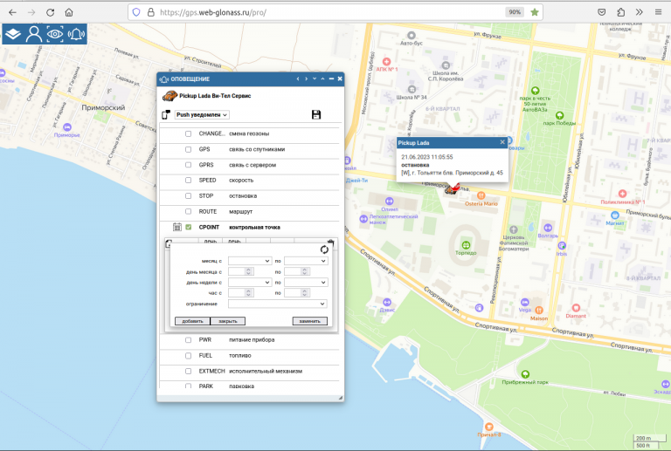Screen dimensions: 671x451
Task: Click the час по spinner field
Action: coord(297,293)
